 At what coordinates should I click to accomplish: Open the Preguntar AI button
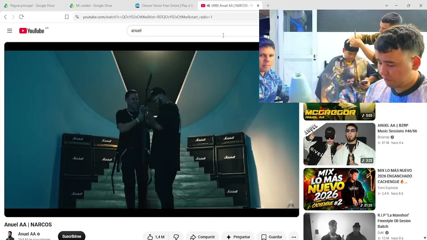click(238, 237)
